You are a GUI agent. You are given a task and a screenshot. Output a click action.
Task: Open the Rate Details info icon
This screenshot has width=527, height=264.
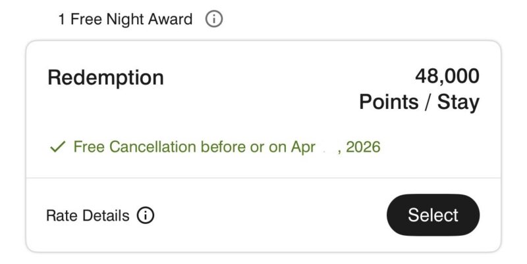tap(146, 215)
